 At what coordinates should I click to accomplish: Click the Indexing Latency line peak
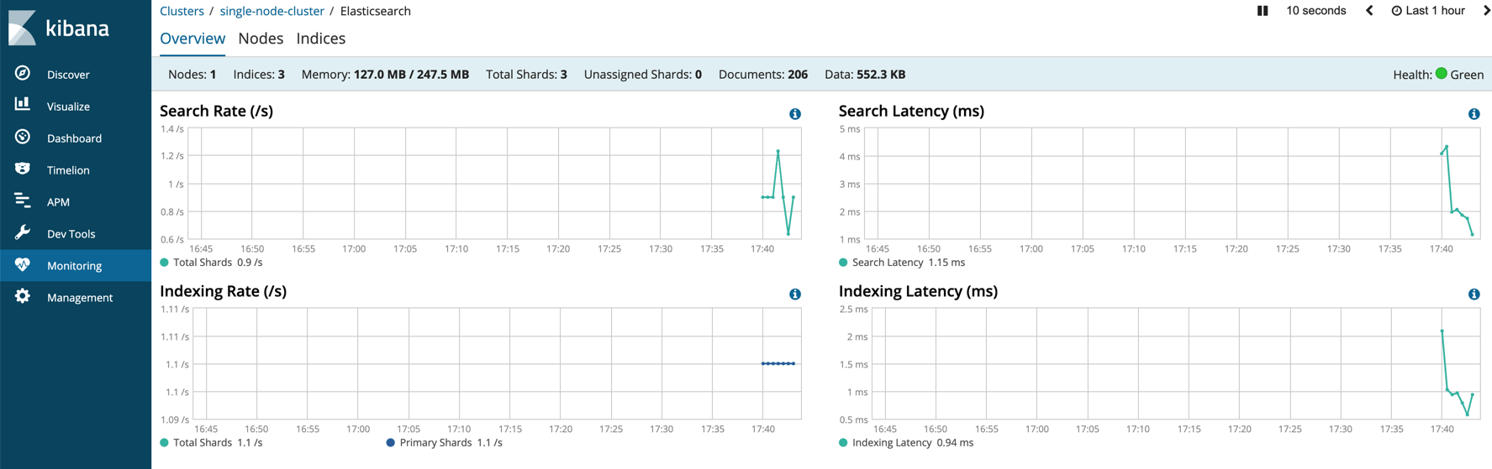(x=1442, y=331)
